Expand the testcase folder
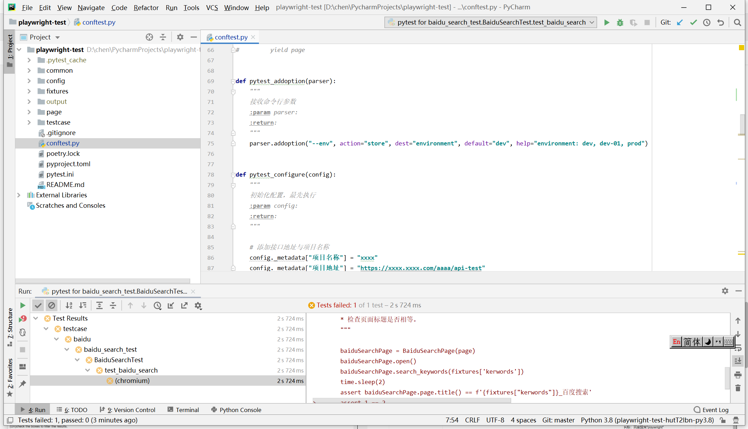This screenshot has width=748, height=429. (29, 122)
